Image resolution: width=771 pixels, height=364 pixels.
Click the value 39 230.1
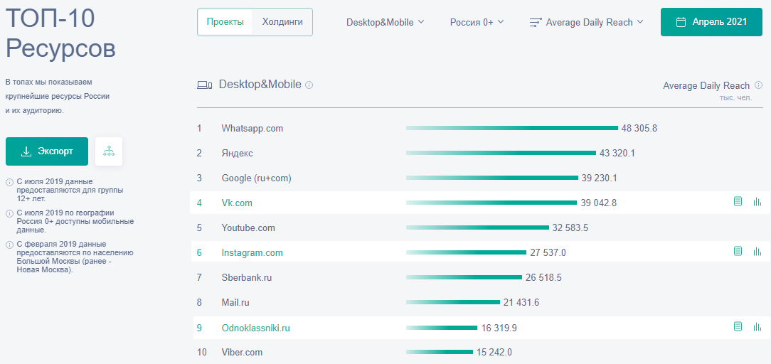[x=599, y=178]
